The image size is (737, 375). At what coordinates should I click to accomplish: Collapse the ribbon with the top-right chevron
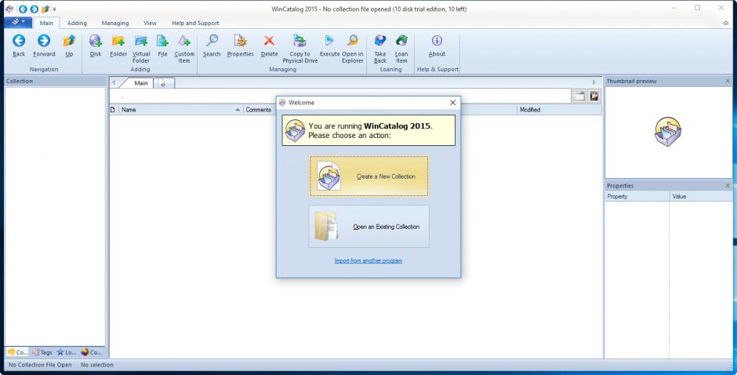point(726,23)
